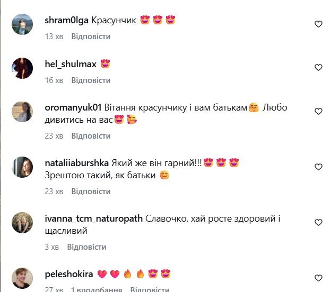
Task: Like peleshokira's comment heart icon
Action: (x=318, y=278)
